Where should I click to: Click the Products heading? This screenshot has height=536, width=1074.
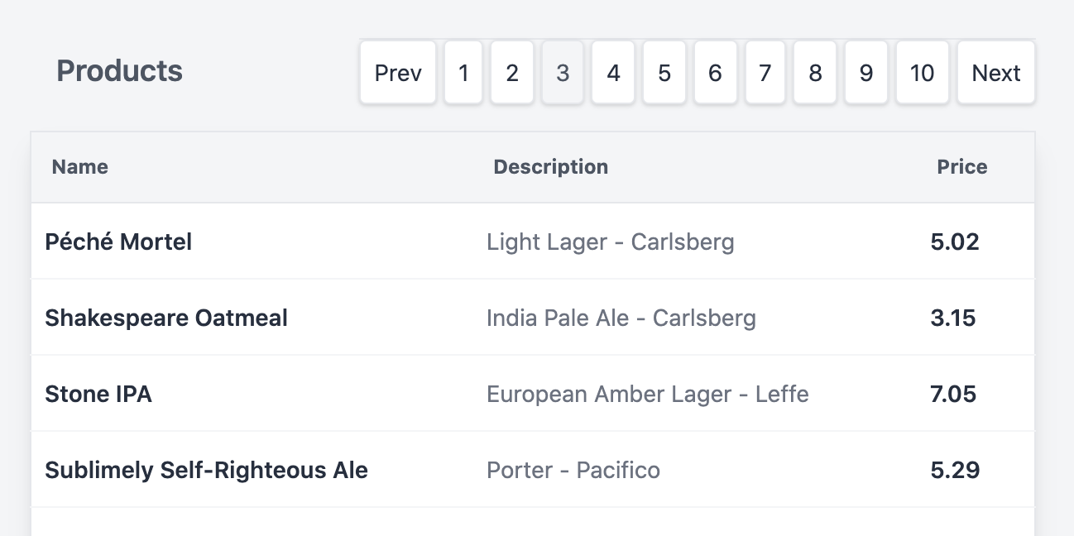pos(120,71)
